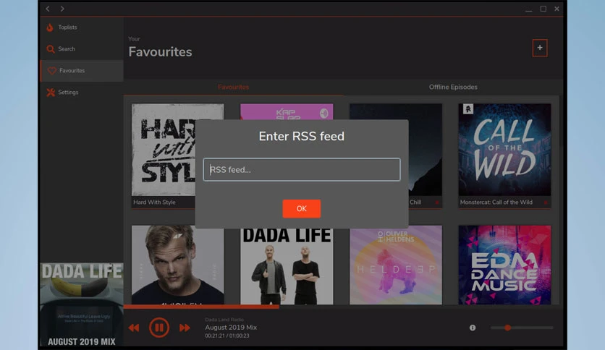Screen dimensions: 605x350
Task: Open the Hard With Style podcast
Action: [164, 150]
